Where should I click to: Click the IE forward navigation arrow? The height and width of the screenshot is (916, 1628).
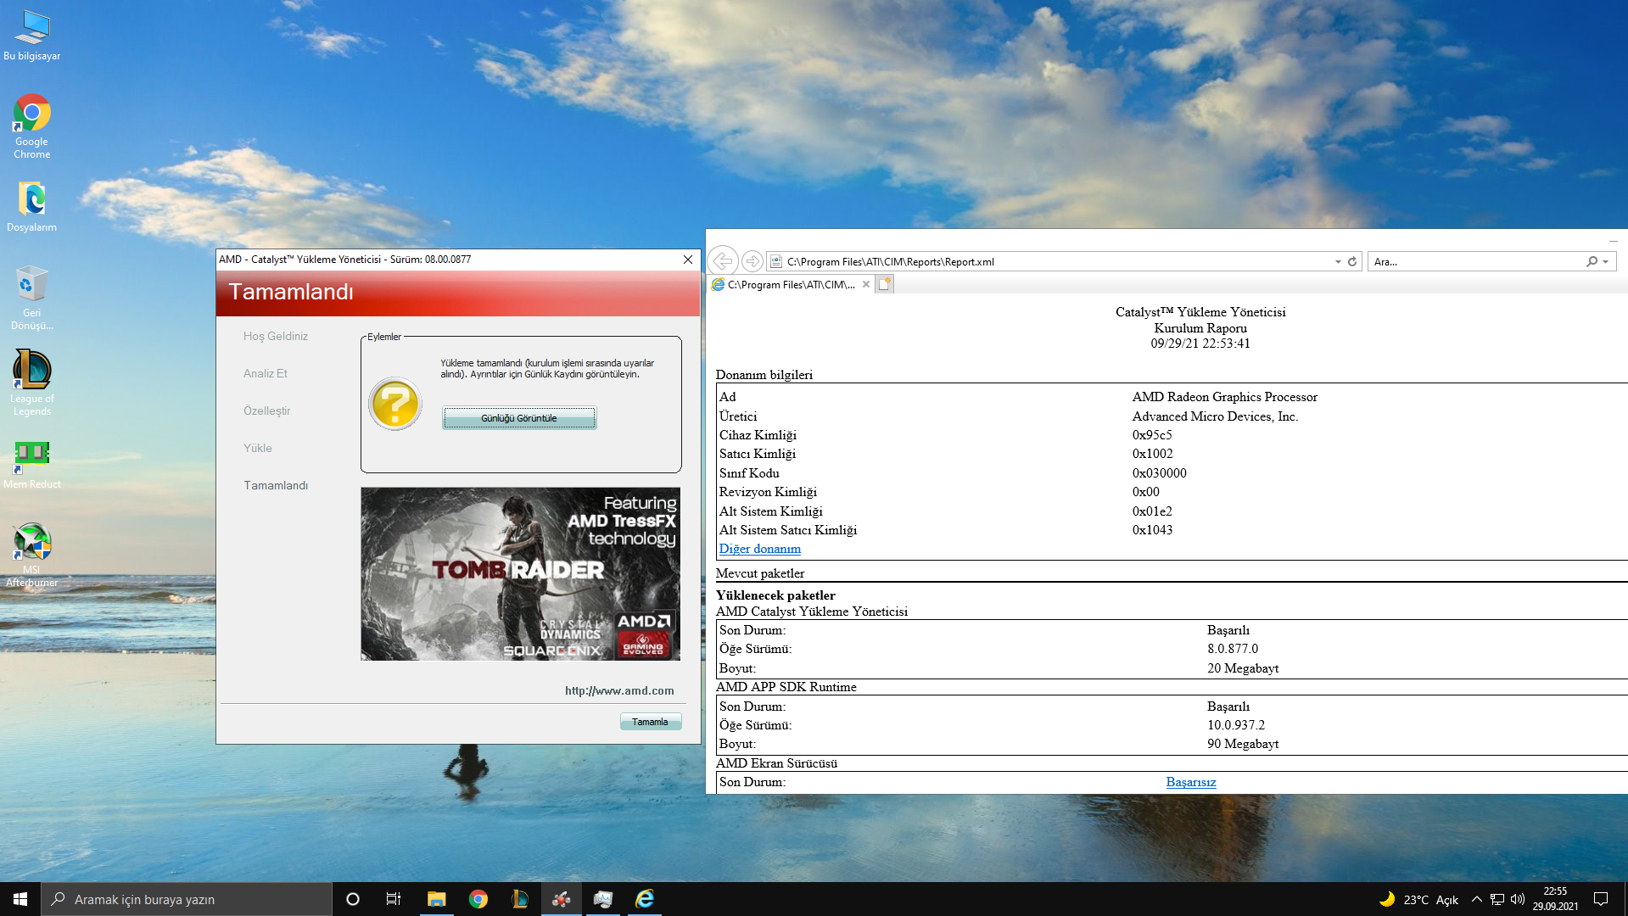click(x=752, y=261)
